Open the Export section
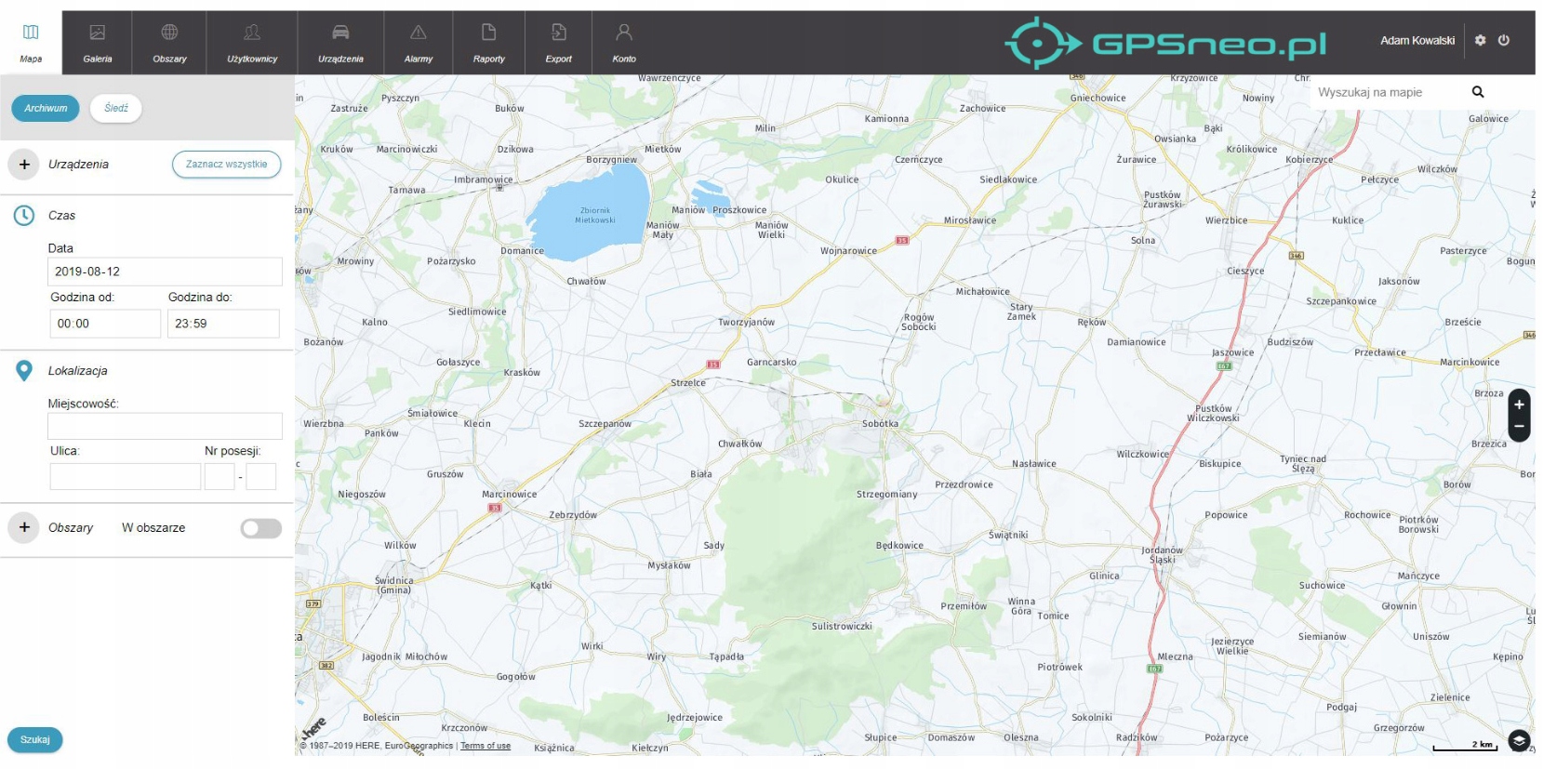 [558, 43]
